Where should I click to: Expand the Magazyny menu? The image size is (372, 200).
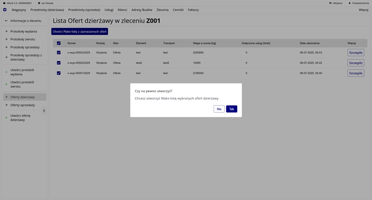19,10
